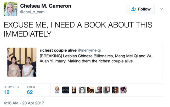The image size is (170, 107).
Task: Click the seventh liker avatar in row
Action: tap(107, 90)
